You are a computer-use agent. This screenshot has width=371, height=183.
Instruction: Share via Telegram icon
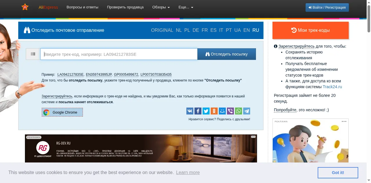click(247, 111)
